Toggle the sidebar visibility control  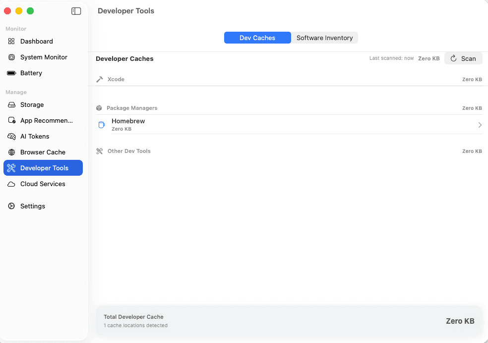76,10
